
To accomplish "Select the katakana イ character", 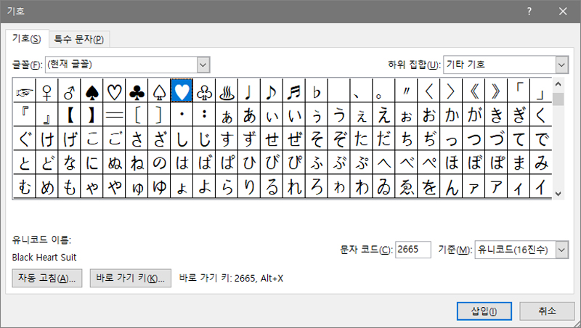I will 541,187.
